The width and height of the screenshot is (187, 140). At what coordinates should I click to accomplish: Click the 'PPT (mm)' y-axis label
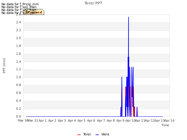[4, 66]
